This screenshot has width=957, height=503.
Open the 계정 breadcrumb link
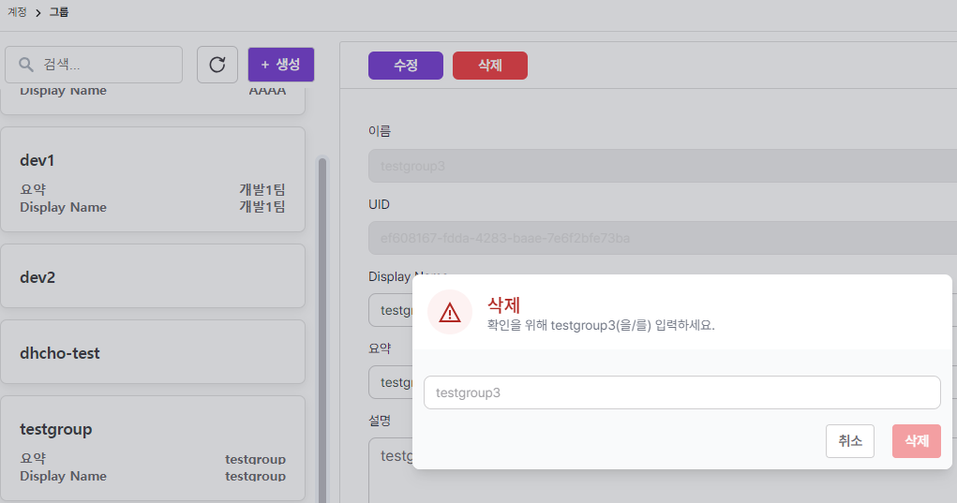tap(17, 12)
